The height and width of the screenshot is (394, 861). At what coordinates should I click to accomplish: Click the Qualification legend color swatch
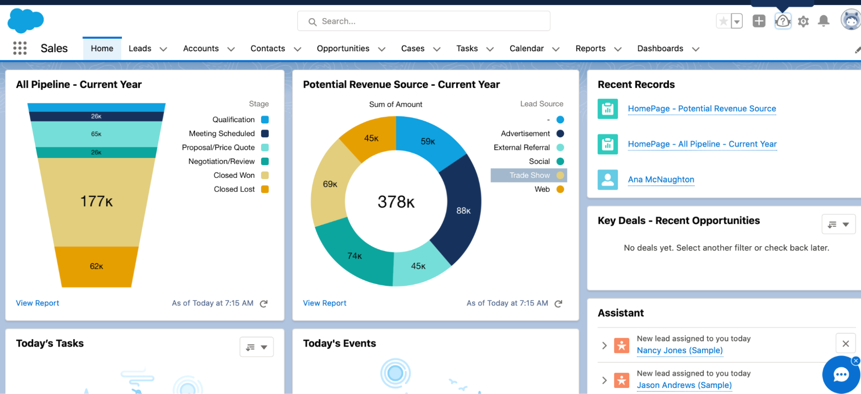265,120
